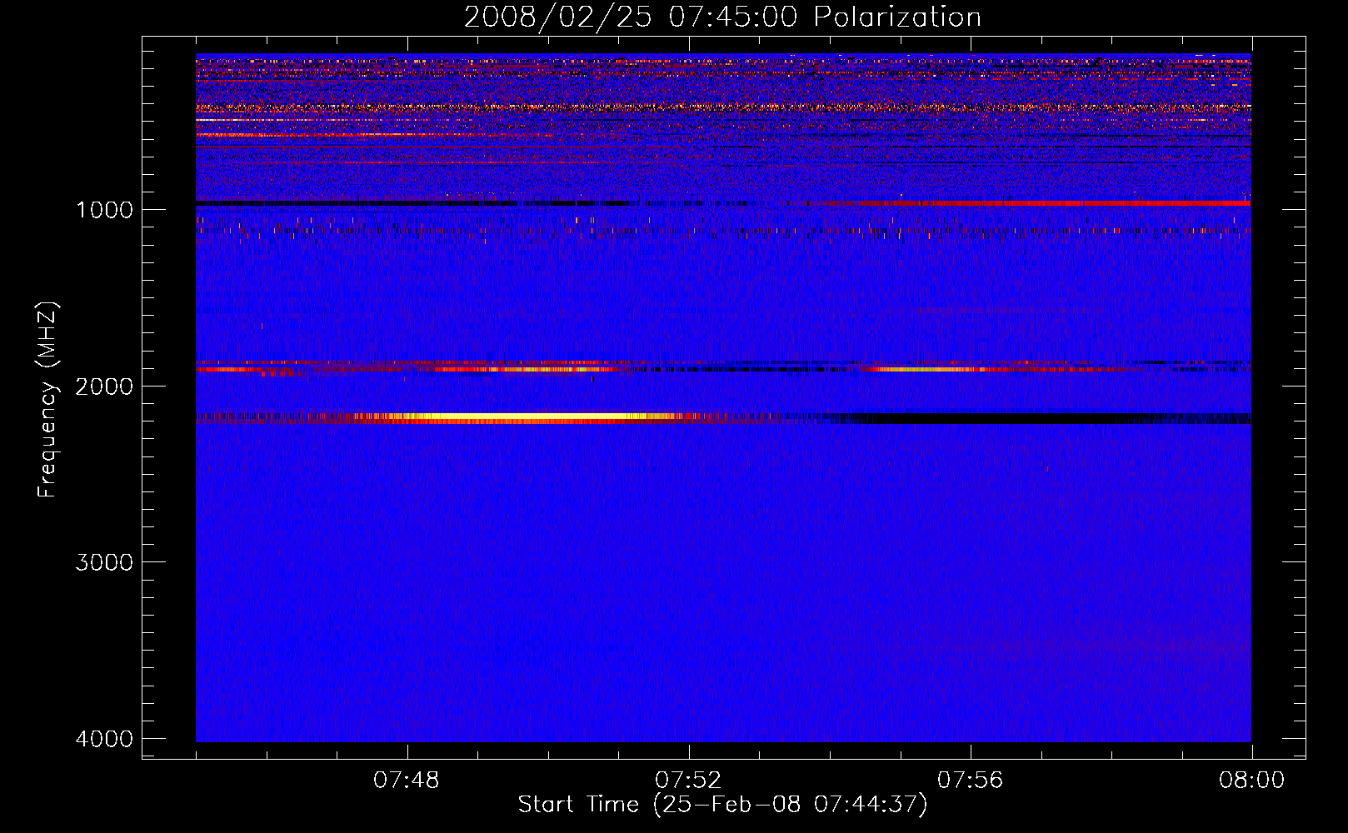Click the plot title '2008/02/25 07:45:00 Polarization'
Viewport: 1348px width, 833px height.
pyautogui.click(x=722, y=17)
